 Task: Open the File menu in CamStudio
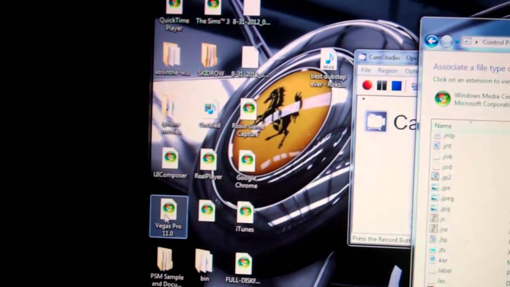coord(366,70)
